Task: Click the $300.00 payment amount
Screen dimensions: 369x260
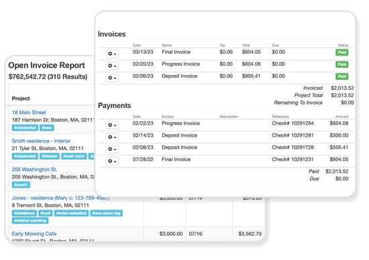Action: pos(339,135)
